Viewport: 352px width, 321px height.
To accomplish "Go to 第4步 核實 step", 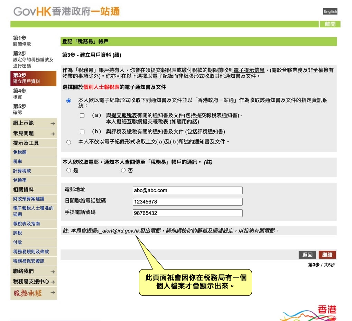I will coord(19,94).
